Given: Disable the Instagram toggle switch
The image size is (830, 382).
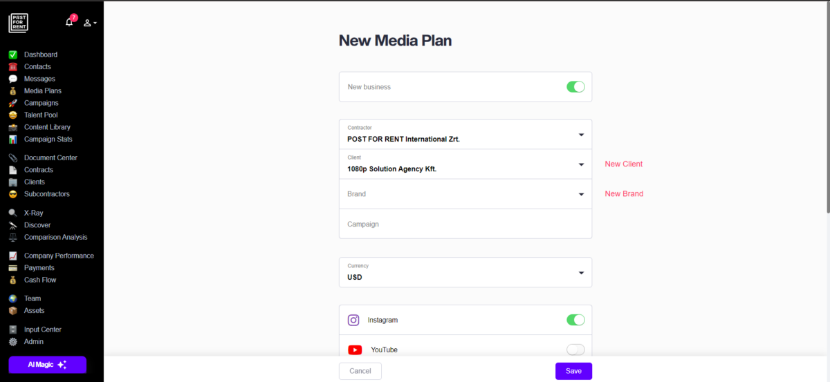Looking at the screenshot, I should 575,320.
